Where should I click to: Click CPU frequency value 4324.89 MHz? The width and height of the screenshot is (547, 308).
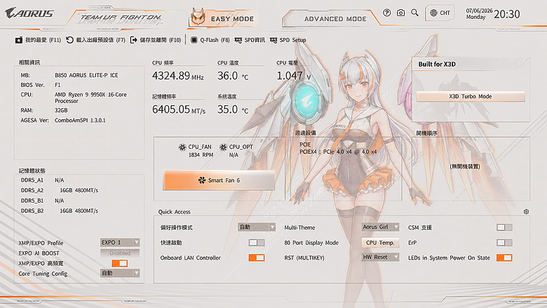click(x=178, y=76)
